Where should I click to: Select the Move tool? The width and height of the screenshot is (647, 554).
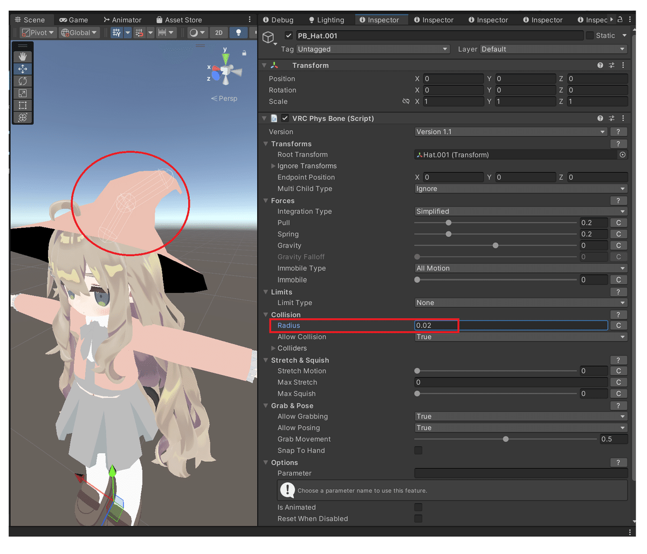(x=22, y=69)
